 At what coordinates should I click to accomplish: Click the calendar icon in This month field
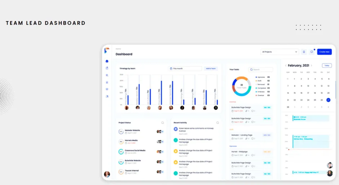point(171,68)
